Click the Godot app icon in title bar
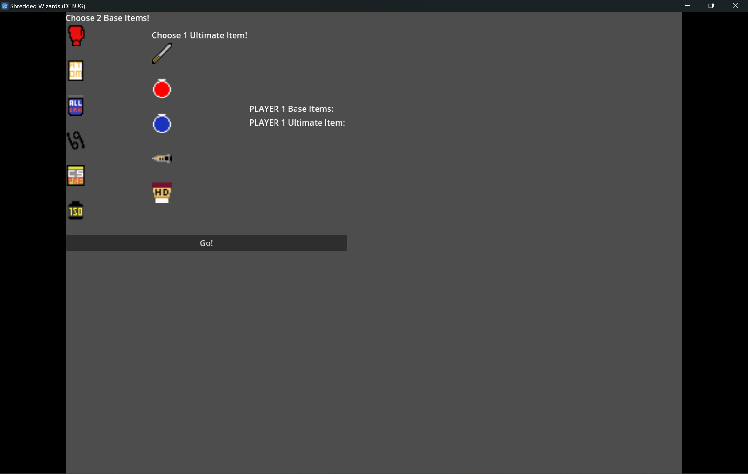Image resolution: width=748 pixels, height=474 pixels. [4, 6]
